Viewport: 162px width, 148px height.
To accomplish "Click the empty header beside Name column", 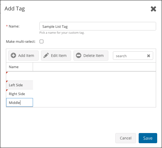I will 94,67.
